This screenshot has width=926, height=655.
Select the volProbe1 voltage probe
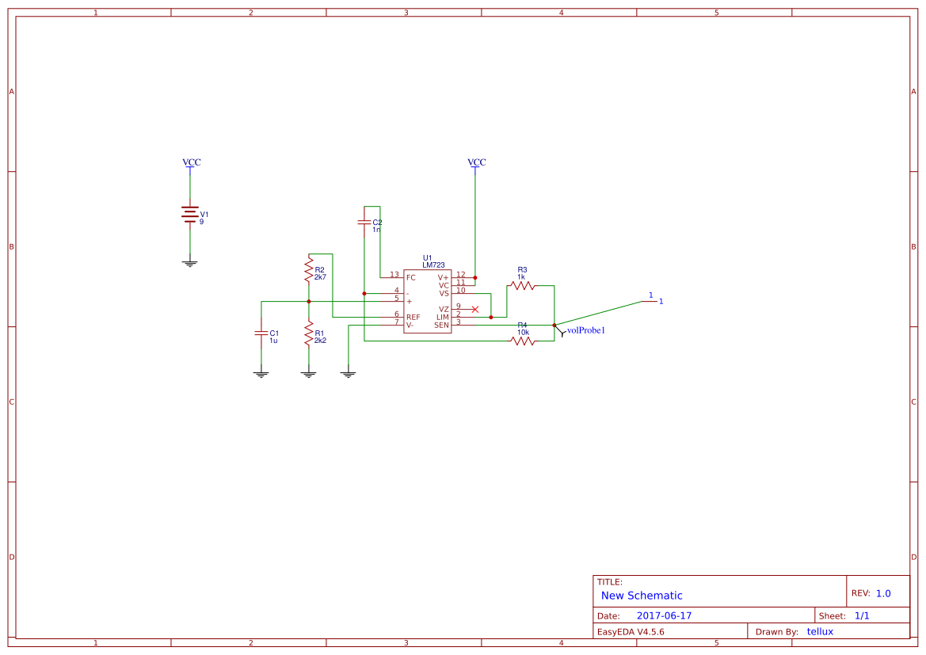[x=564, y=329]
